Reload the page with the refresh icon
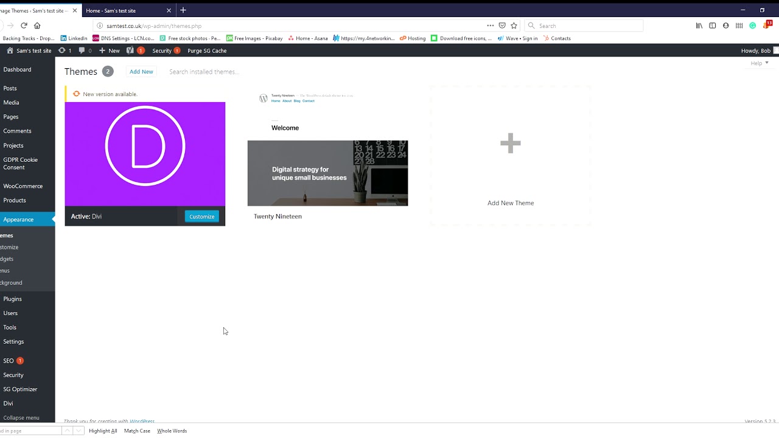 [24, 26]
